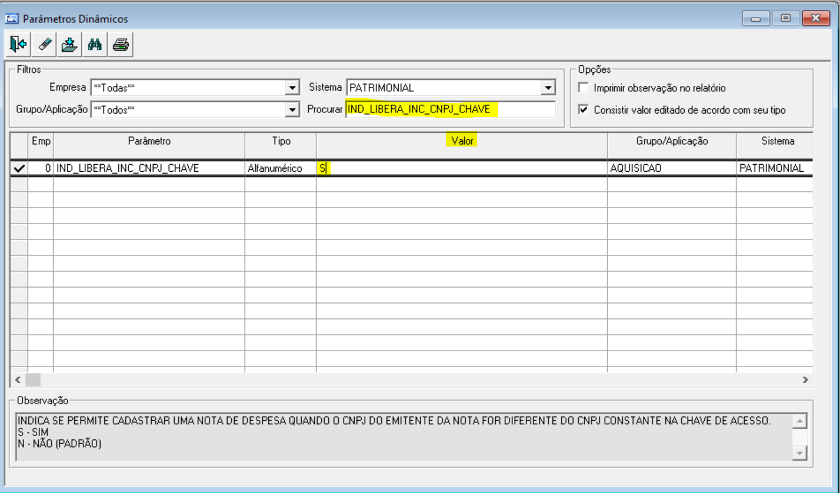The width and height of the screenshot is (840, 493).
Task: Close the Parâmetros Dinâmicos window
Action: [815, 19]
